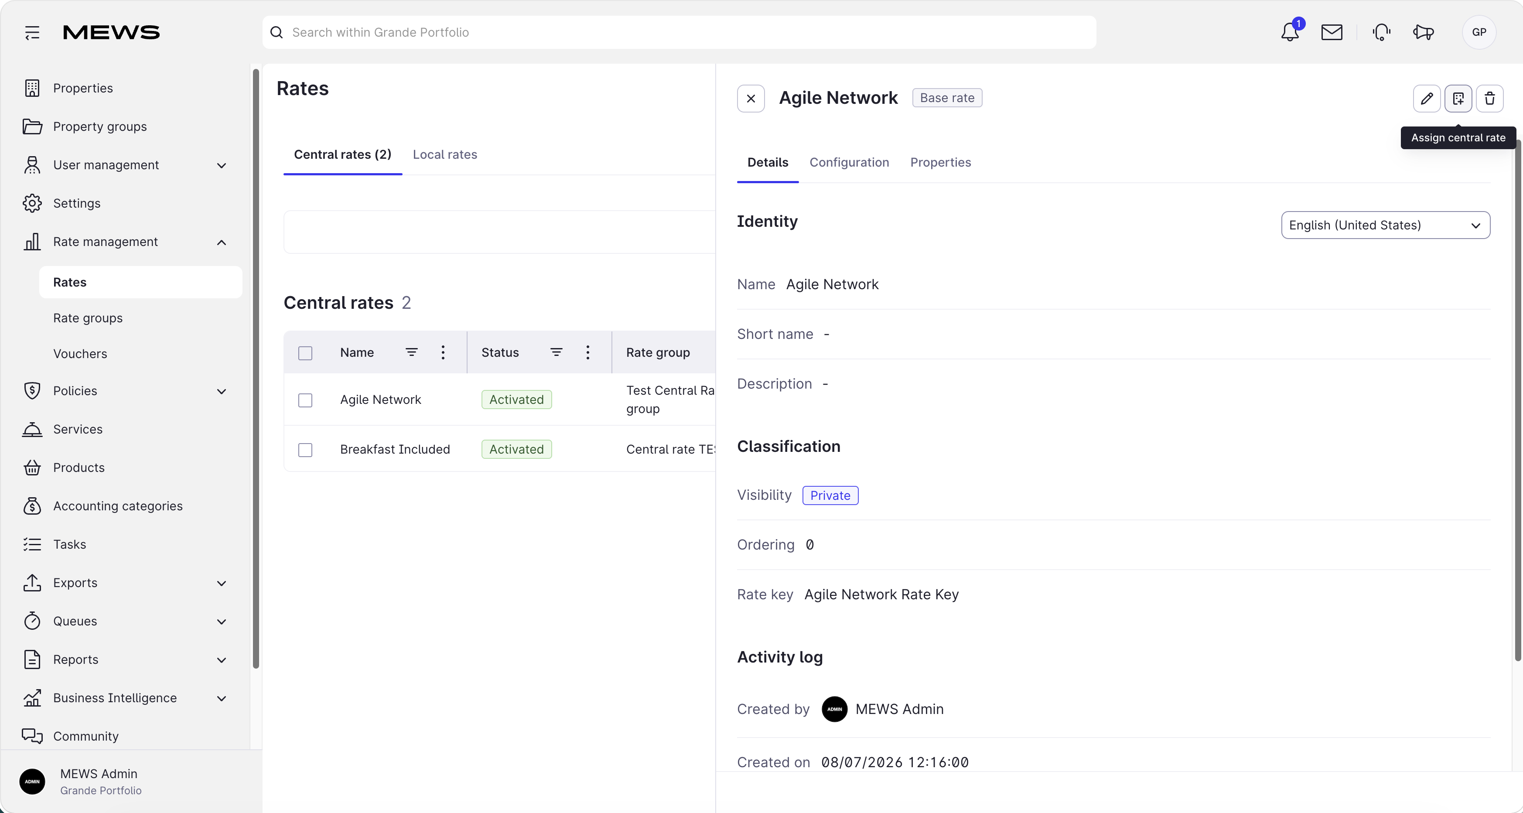Check the Breakfast Included row checkbox
This screenshot has width=1523, height=813.
coord(305,450)
